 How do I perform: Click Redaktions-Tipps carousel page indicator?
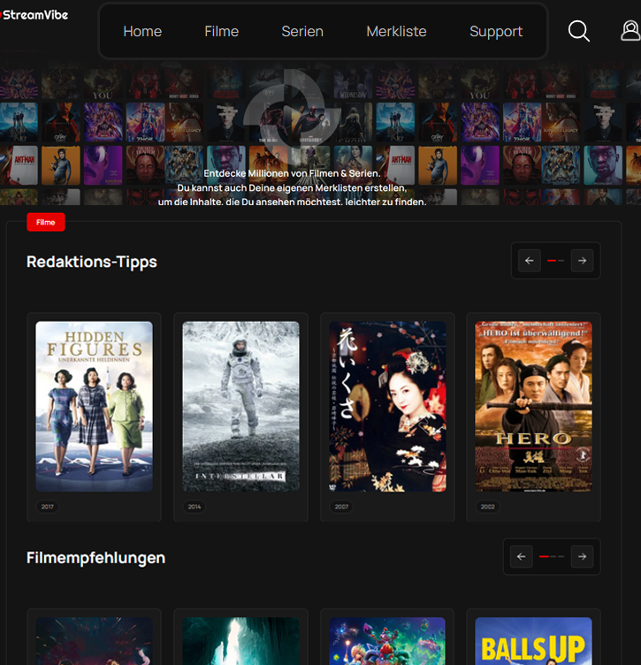(556, 260)
